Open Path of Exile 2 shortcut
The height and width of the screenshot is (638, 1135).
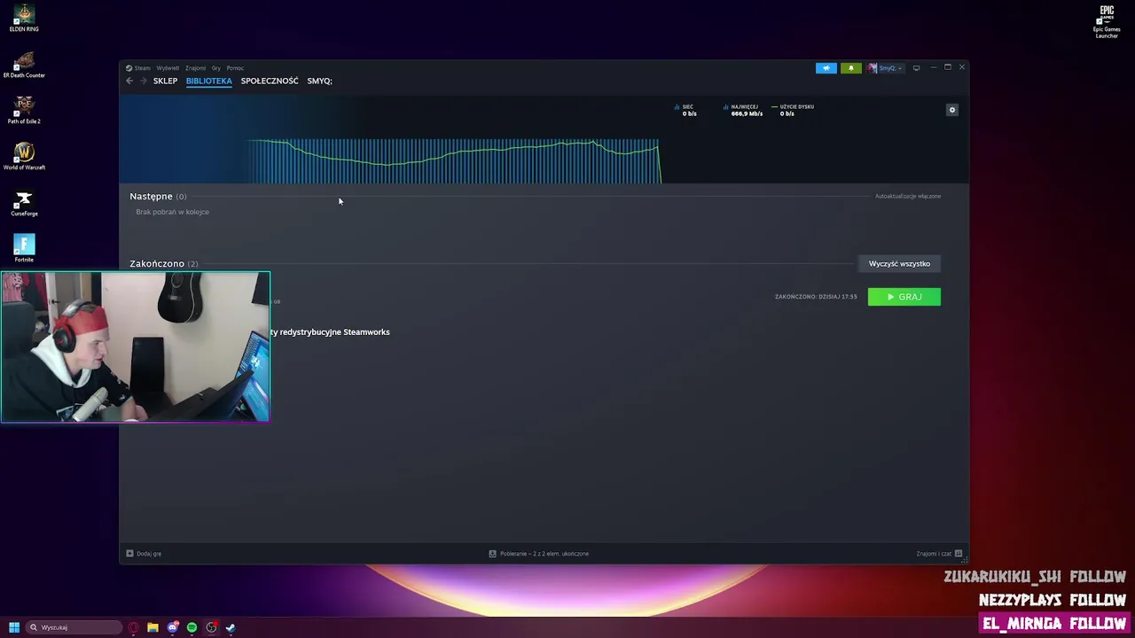click(x=24, y=110)
